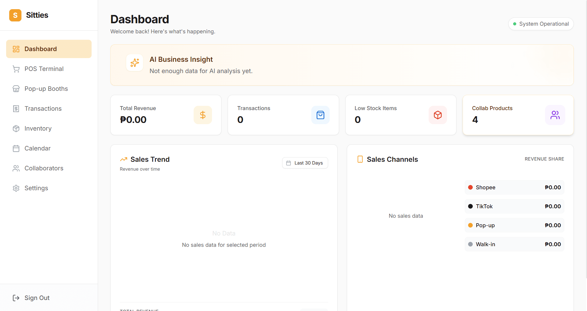This screenshot has height=311, width=587.
Task: Click the Transactions card shopping bag icon
Action: (320, 115)
